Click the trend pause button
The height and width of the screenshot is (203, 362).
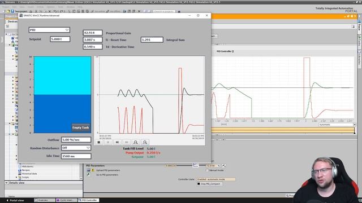pyautogui.click(x=108, y=142)
